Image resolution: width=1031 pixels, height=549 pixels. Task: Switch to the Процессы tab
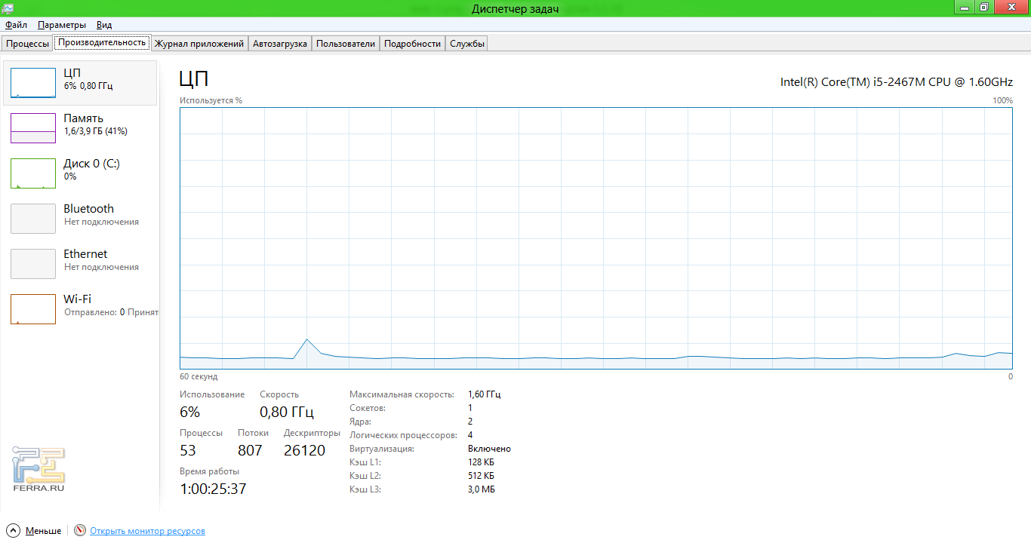[x=28, y=44]
